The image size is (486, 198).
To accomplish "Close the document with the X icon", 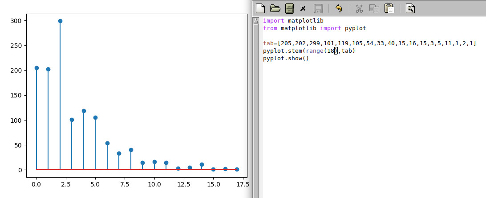I will pyautogui.click(x=303, y=8).
